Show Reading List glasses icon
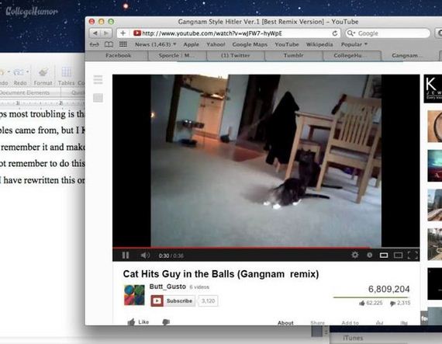The height and width of the screenshot is (344, 442). 94,44
